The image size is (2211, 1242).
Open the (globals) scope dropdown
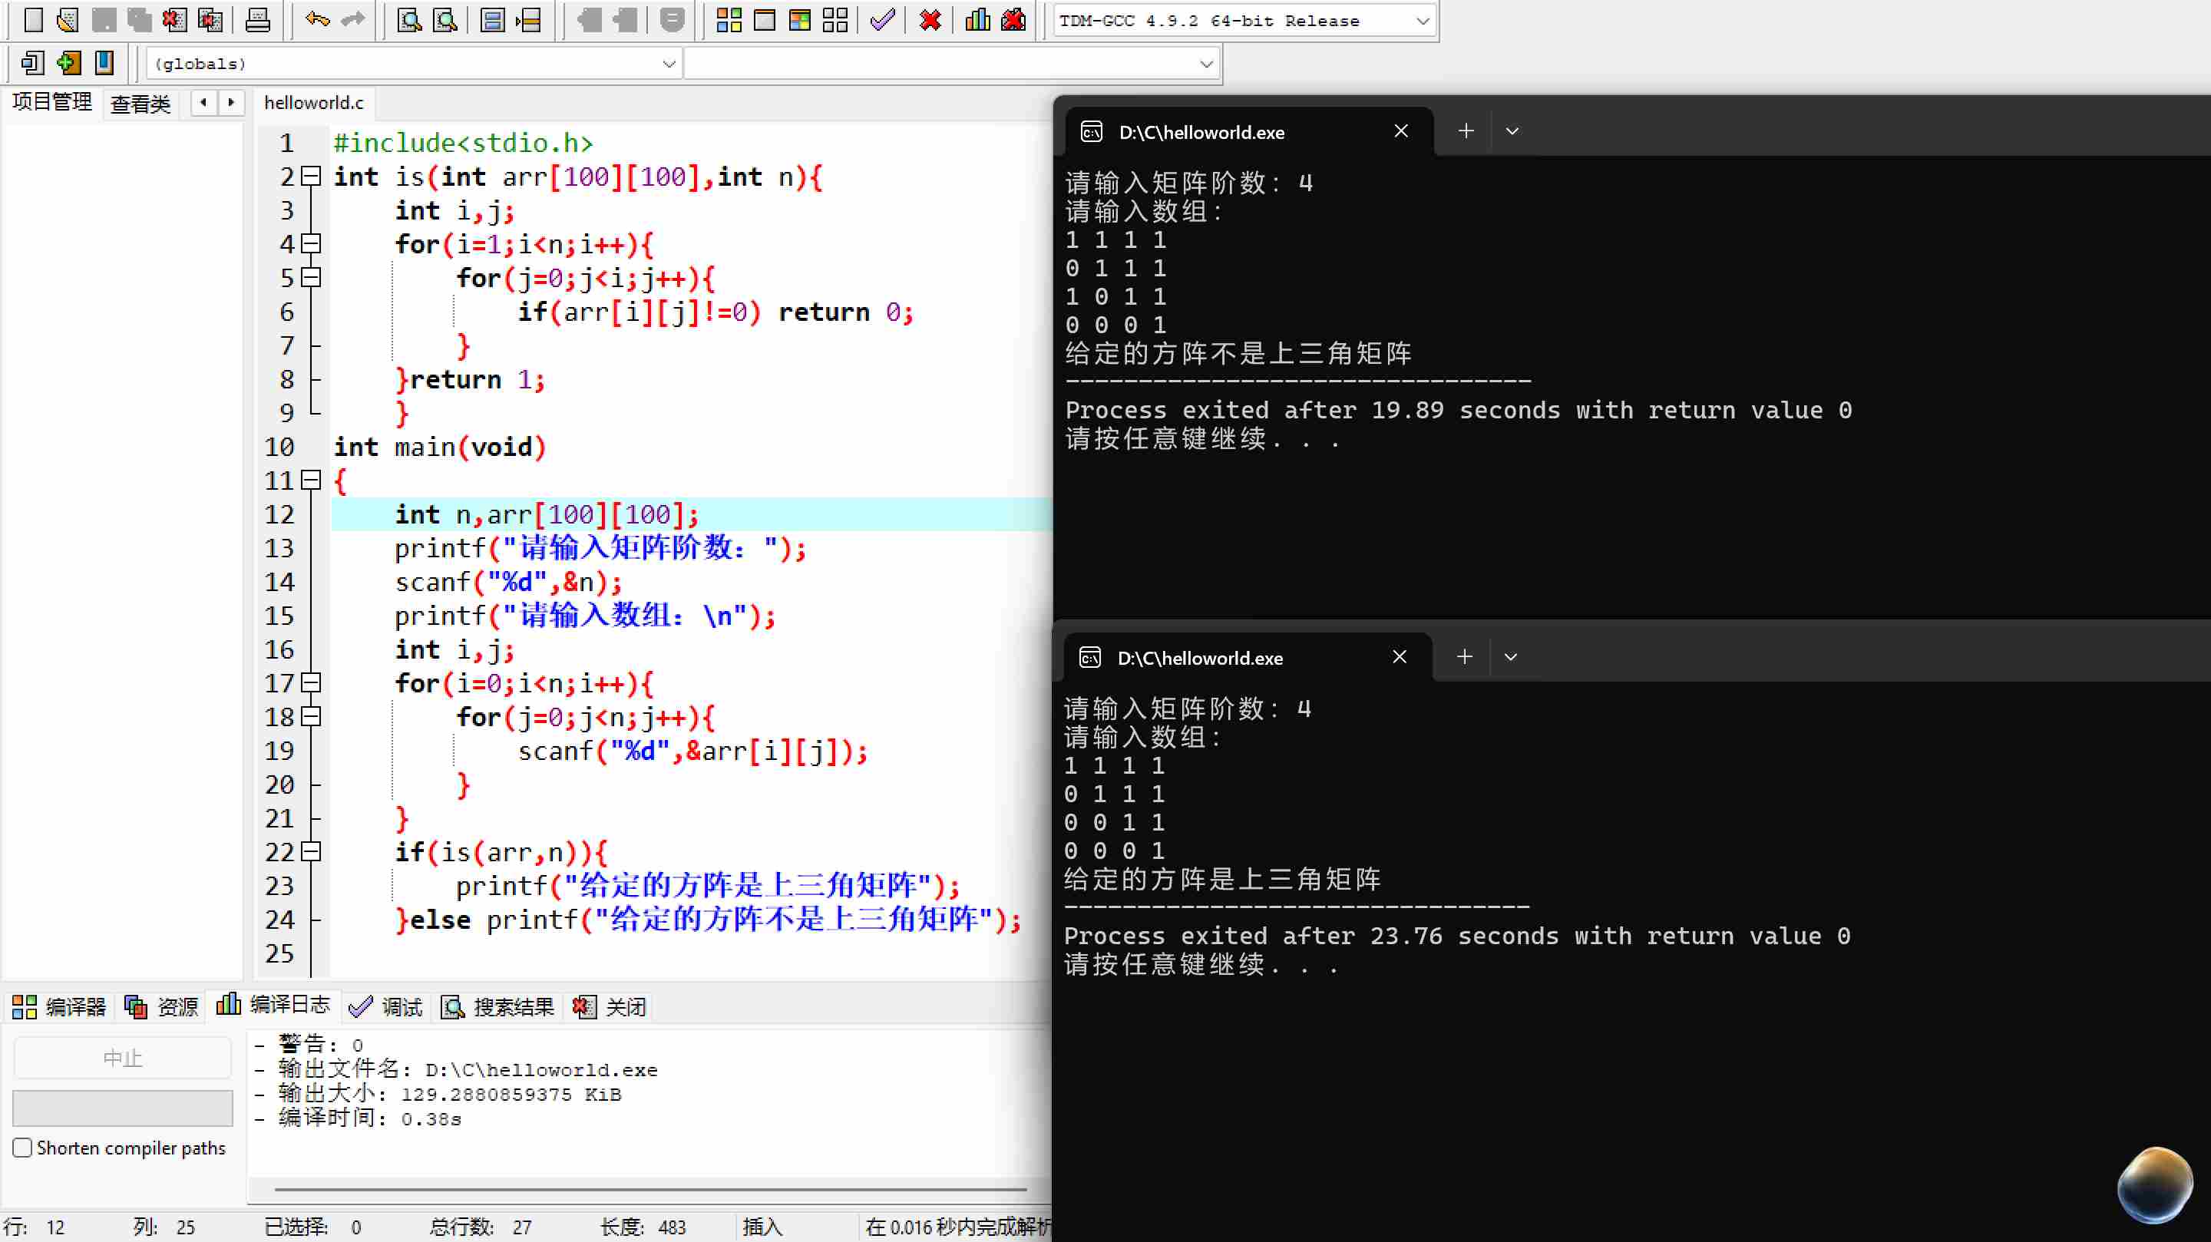coord(669,64)
